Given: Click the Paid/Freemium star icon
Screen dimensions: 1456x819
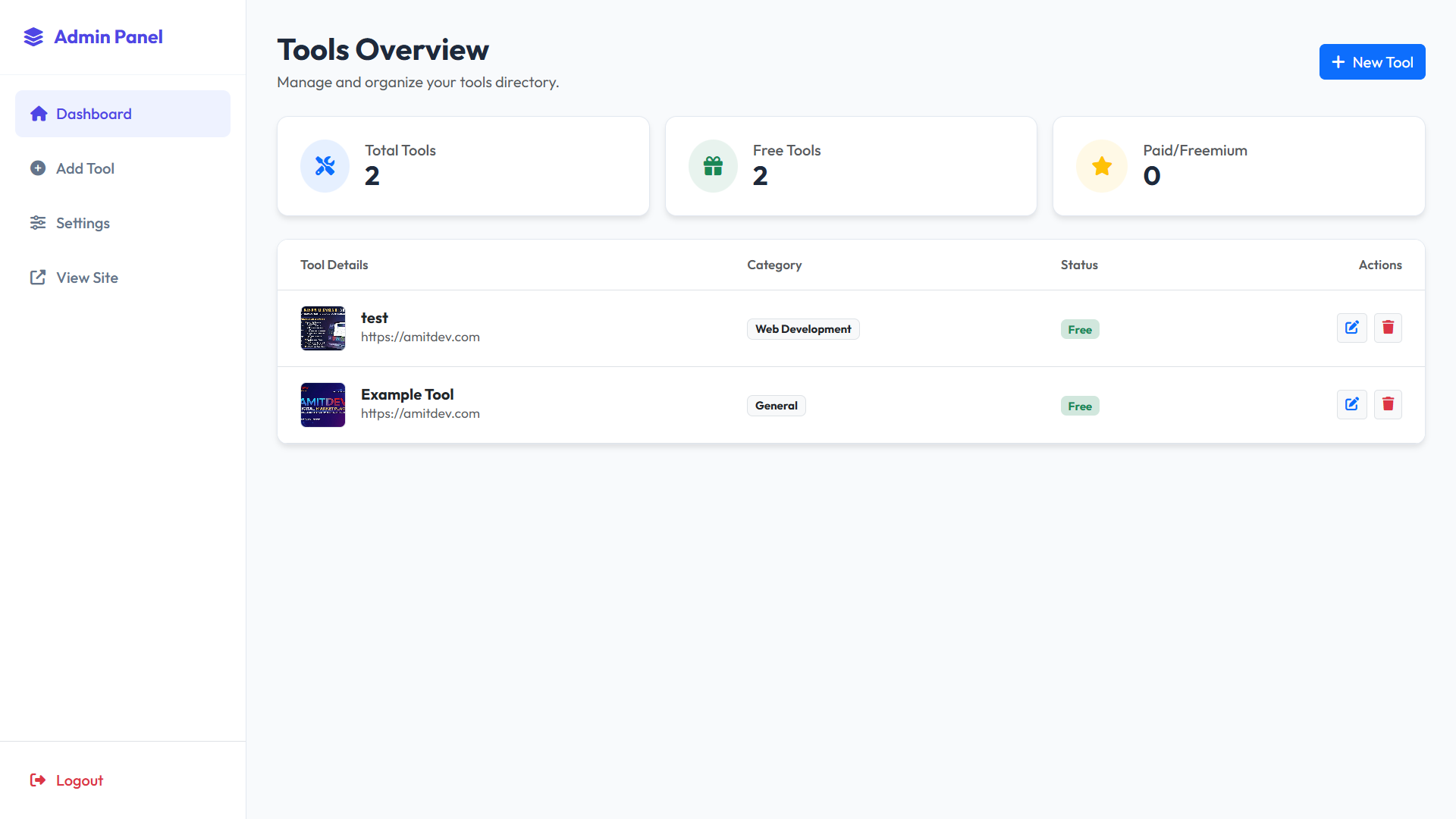Looking at the screenshot, I should [x=1101, y=166].
